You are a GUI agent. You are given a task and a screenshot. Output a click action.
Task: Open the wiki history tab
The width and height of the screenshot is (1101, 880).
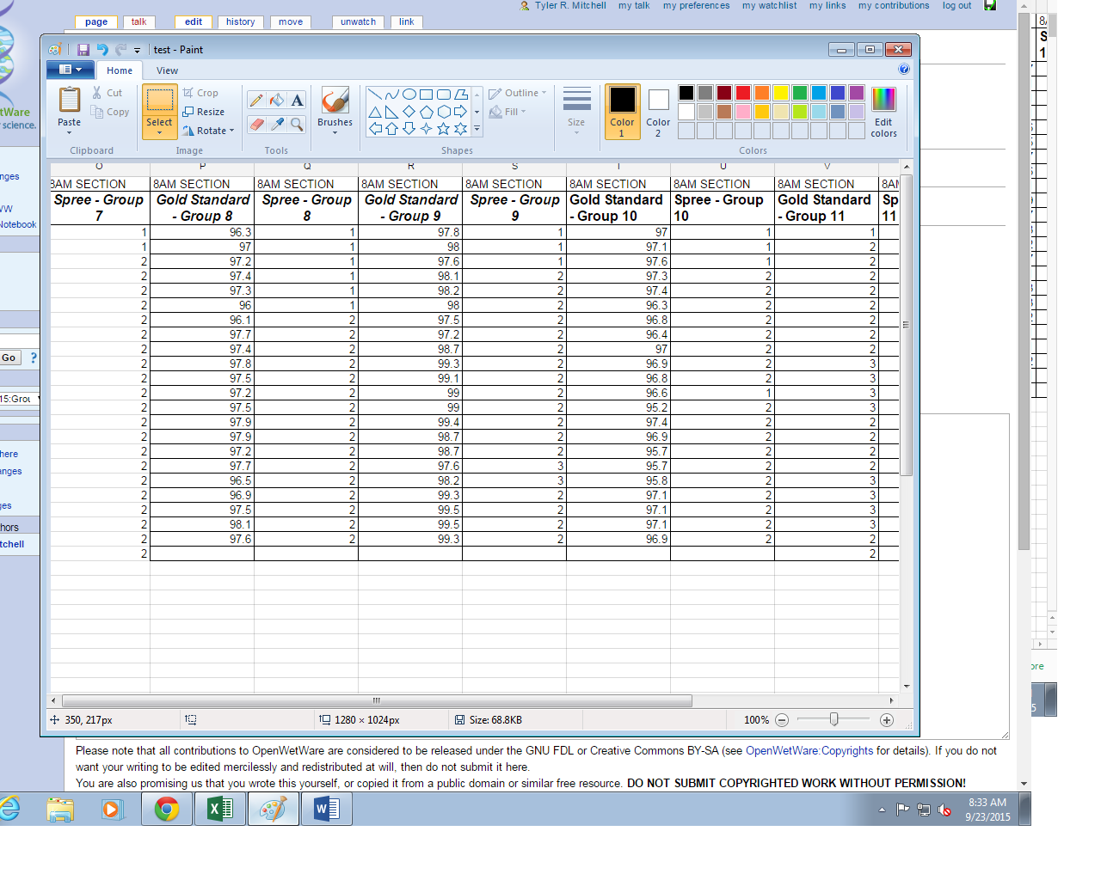(x=240, y=22)
